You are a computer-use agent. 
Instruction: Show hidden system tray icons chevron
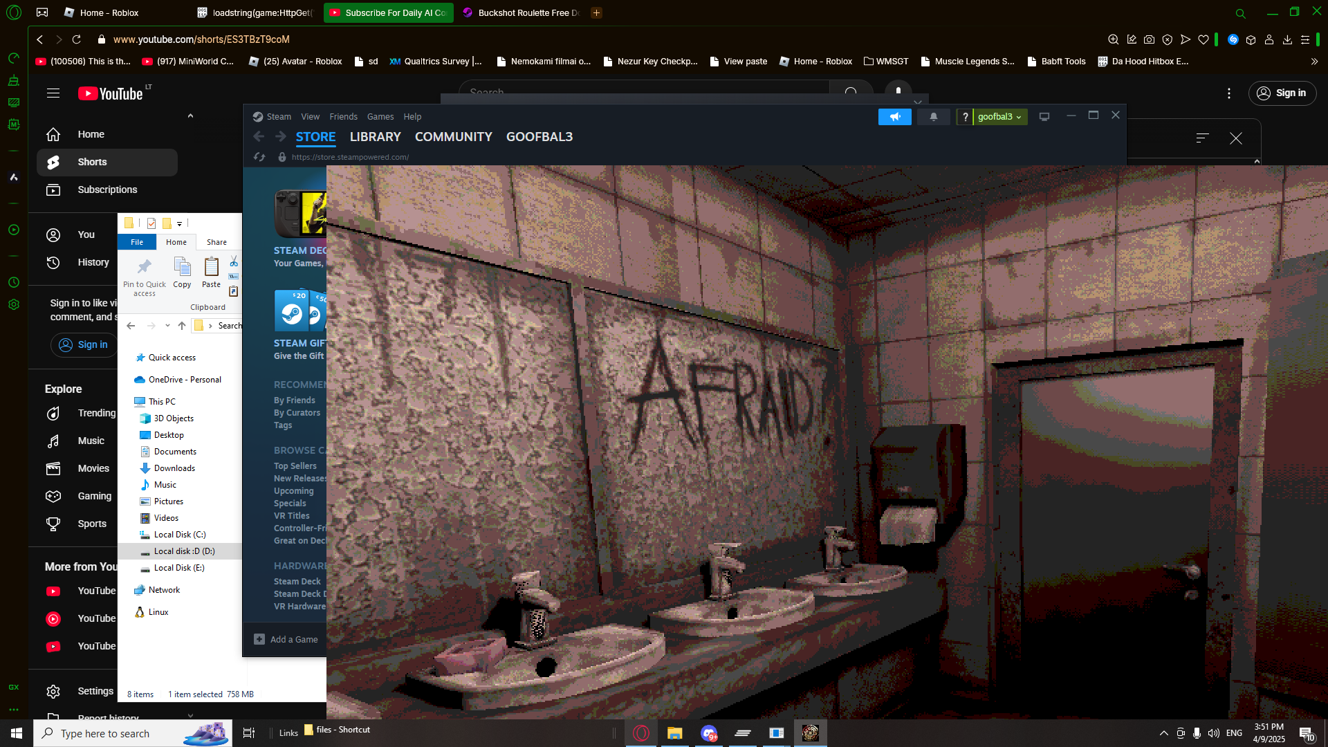point(1164,733)
